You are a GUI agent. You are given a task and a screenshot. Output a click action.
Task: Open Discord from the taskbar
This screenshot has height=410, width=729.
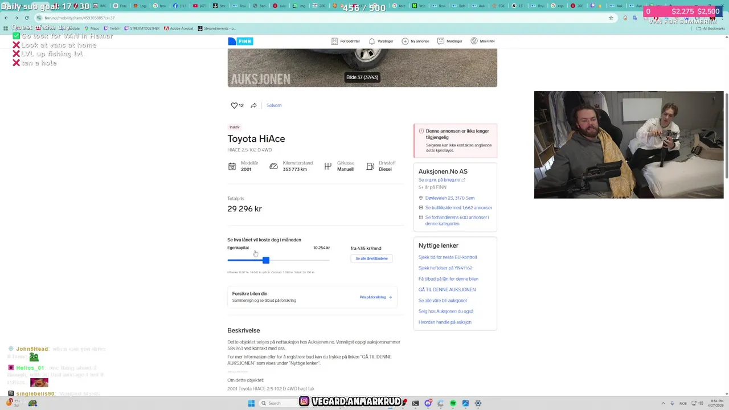pyautogui.click(x=428, y=403)
